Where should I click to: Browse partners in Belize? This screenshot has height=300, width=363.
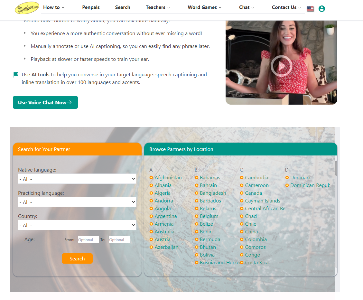point(207,224)
